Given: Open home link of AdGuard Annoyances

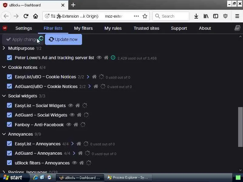Looking at the screenshot, I should 80,153.
